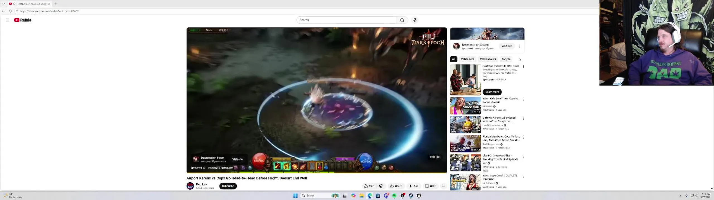Select the Politics News filter chip
The height and width of the screenshot is (200, 714).
(488, 59)
